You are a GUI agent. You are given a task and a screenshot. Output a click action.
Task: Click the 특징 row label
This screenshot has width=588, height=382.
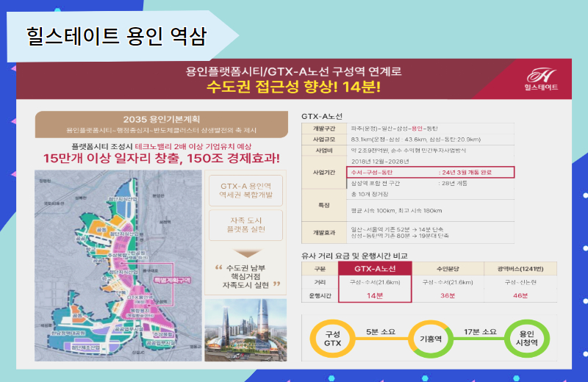pyautogui.click(x=324, y=205)
